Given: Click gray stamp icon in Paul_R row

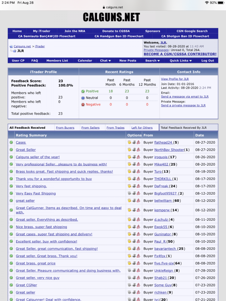Looking at the screenshot, I should point(134,241).
